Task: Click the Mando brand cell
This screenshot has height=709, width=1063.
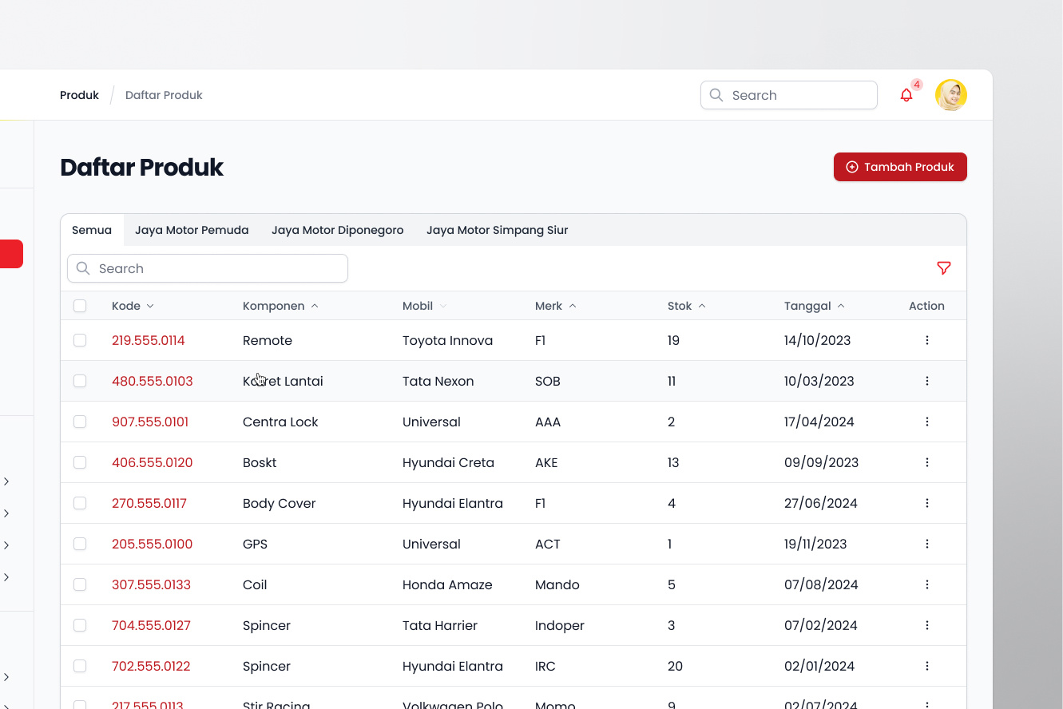Action: point(557,584)
